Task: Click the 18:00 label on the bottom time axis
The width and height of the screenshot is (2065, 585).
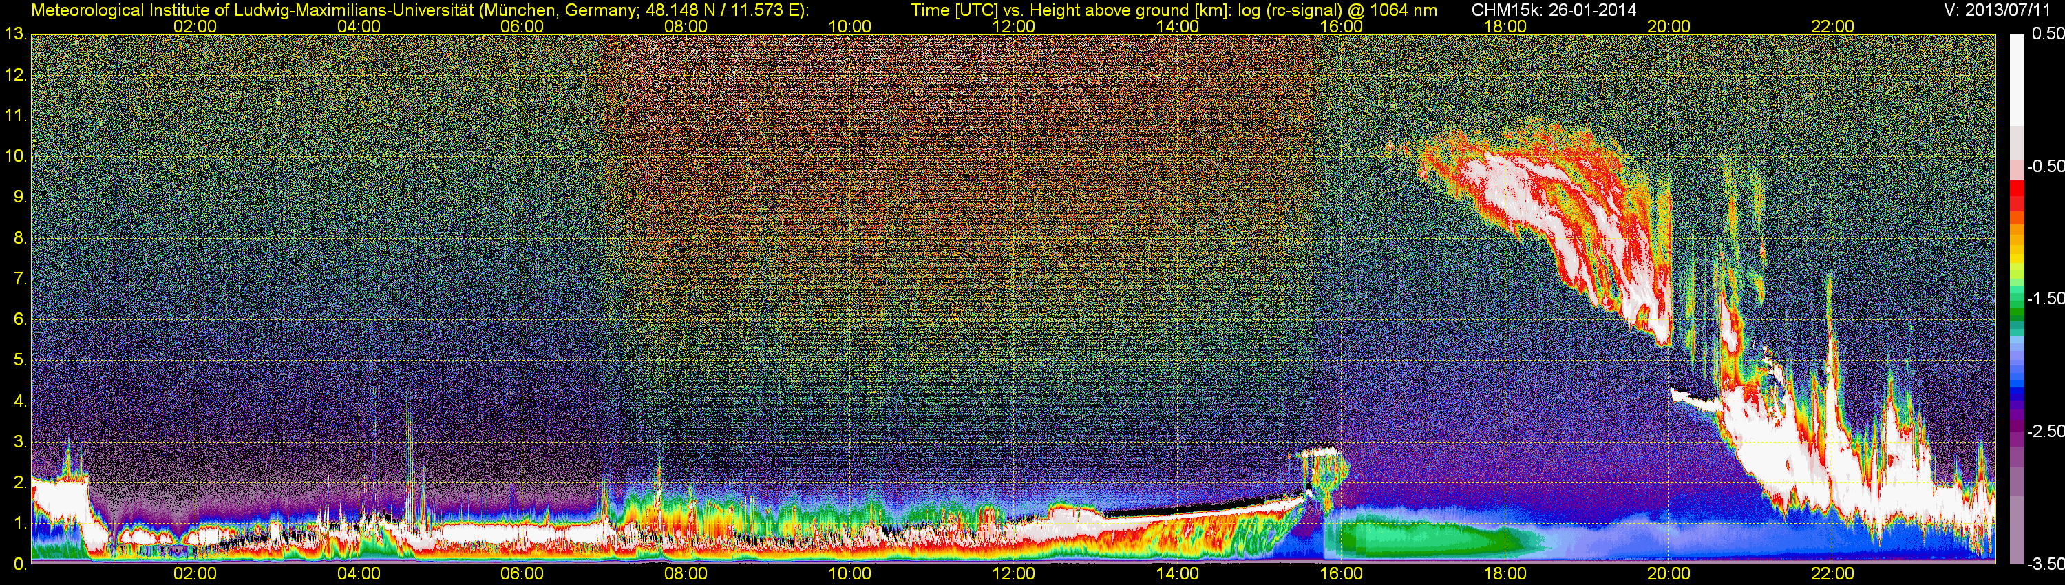Action: click(1505, 574)
